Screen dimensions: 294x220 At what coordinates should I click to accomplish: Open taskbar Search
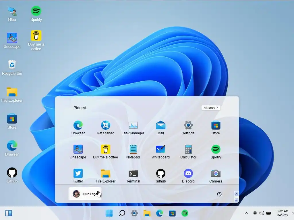122,213
